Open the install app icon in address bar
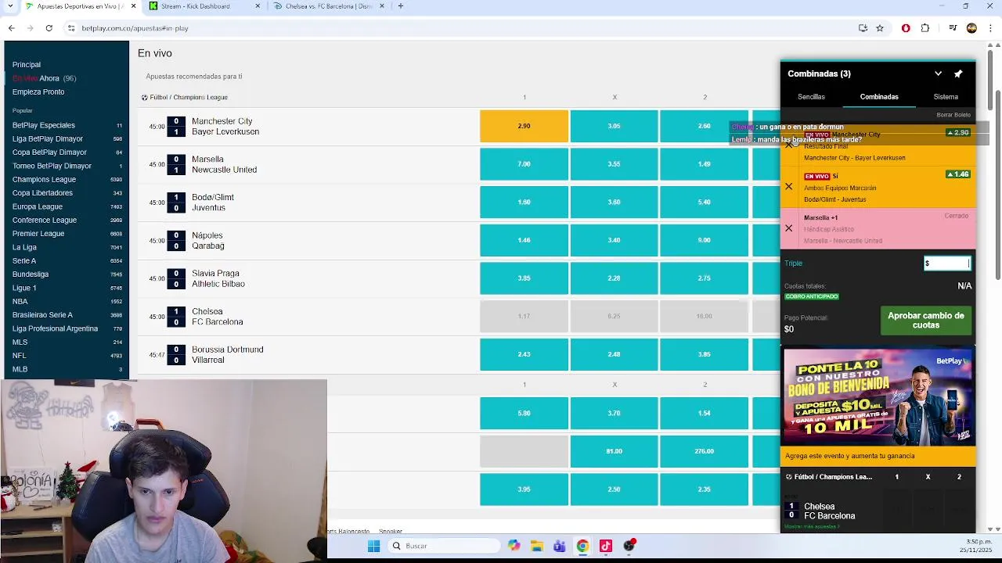This screenshot has height=563, width=1002. (x=863, y=28)
